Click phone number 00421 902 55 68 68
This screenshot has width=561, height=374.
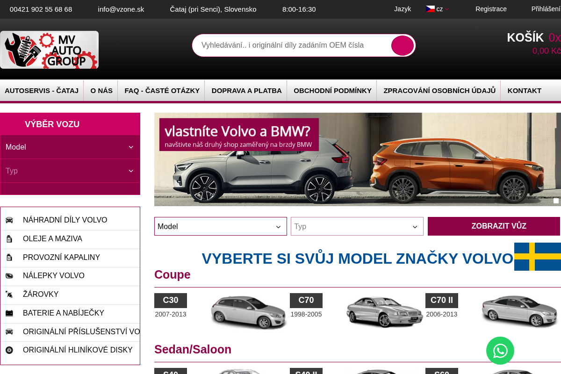point(41,9)
